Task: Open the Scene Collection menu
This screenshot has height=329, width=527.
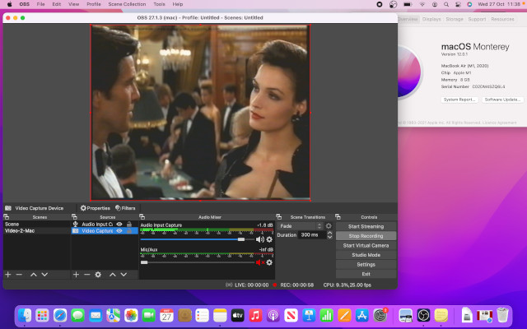Action: (127, 4)
